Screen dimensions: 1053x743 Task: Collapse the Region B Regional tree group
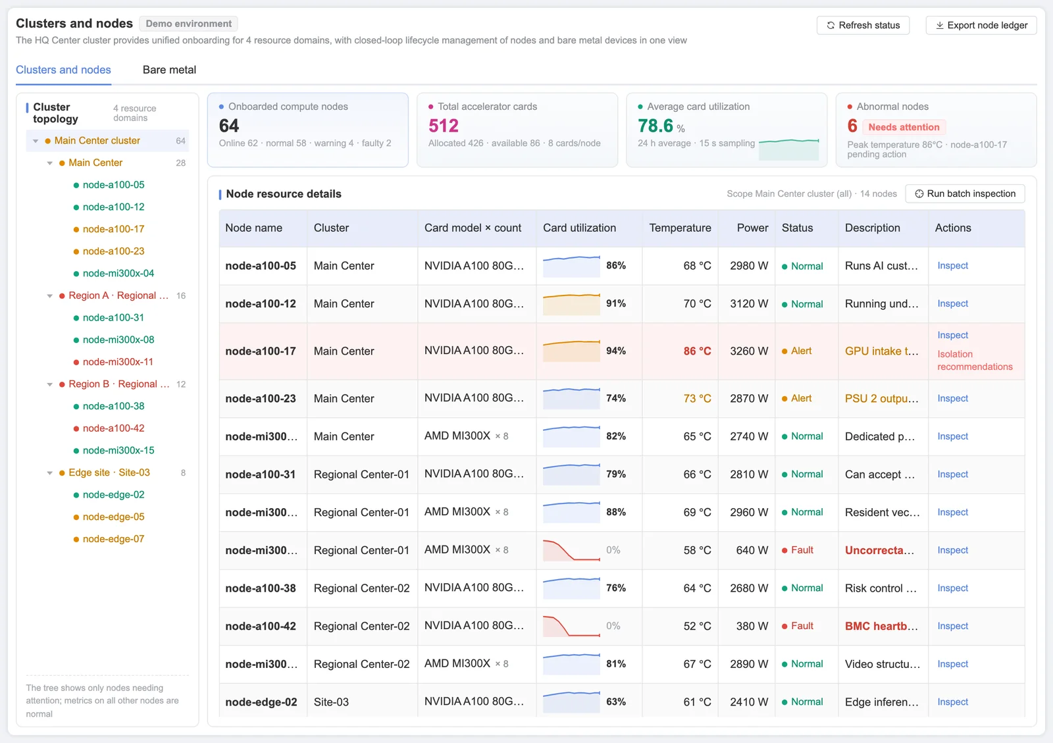pyautogui.click(x=50, y=384)
